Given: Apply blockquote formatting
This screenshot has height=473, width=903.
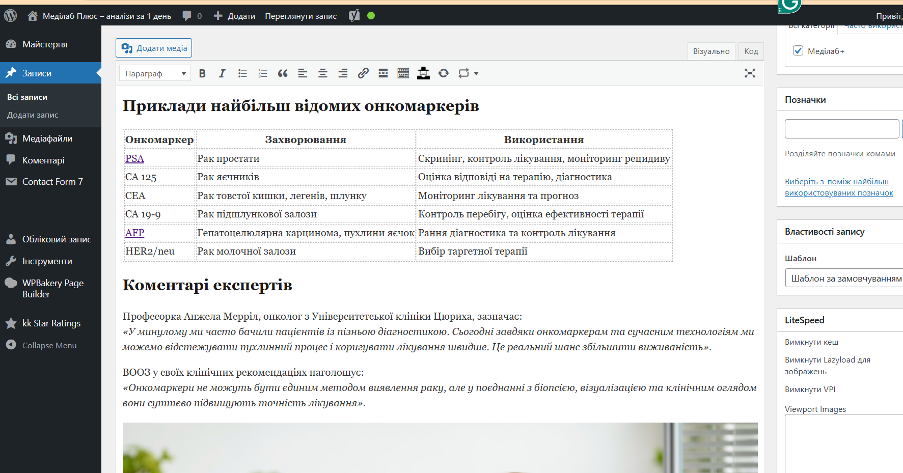Looking at the screenshot, I should coord(283,73).
